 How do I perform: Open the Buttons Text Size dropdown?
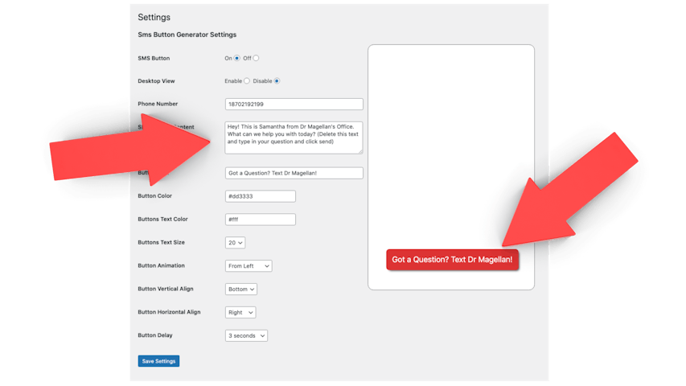tap(235, 242)
